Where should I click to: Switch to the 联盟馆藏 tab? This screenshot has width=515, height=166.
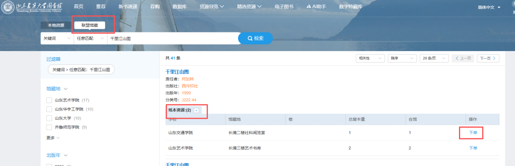[x=90, y=25]
